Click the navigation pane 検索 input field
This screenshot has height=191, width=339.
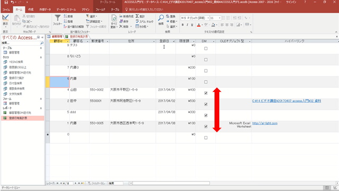point(21,43)
